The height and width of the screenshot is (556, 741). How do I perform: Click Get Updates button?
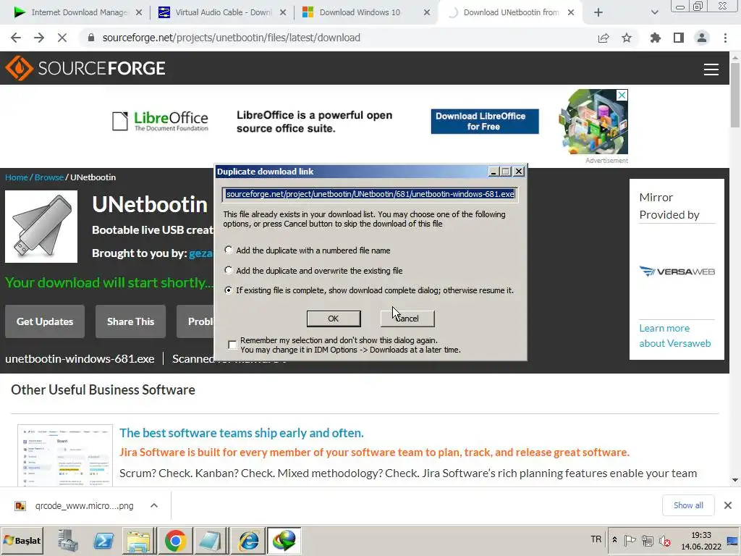45,321
